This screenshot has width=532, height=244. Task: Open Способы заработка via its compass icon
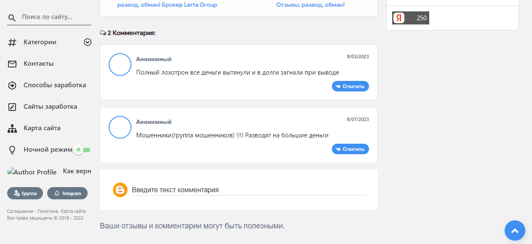point(11,85)
